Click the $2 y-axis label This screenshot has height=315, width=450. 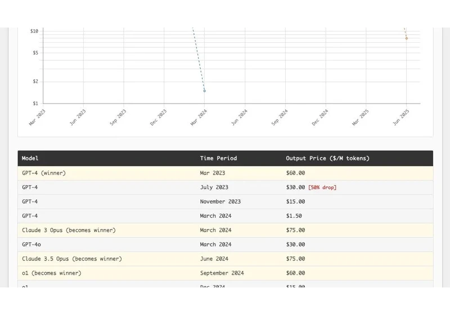tap(35, 82)
